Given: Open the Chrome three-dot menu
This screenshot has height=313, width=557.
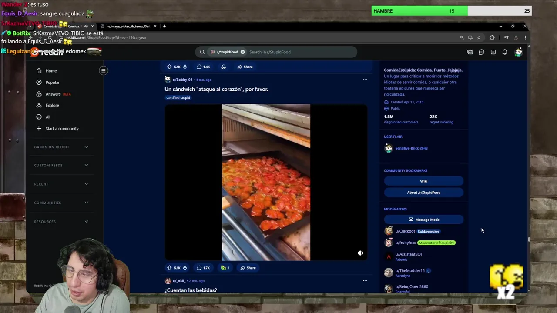Looking at the screenshot, I should 525,37.
